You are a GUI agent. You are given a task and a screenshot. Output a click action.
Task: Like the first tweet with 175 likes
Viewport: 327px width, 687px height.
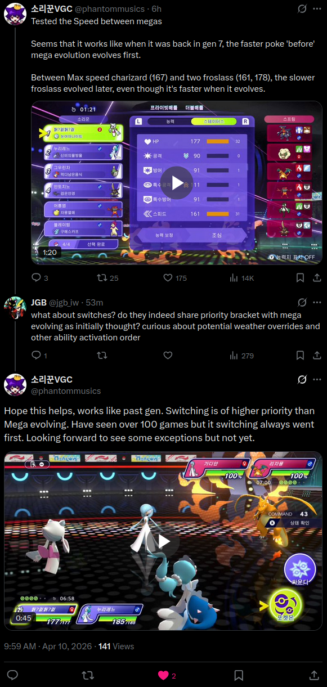click(x=174, y=277)
